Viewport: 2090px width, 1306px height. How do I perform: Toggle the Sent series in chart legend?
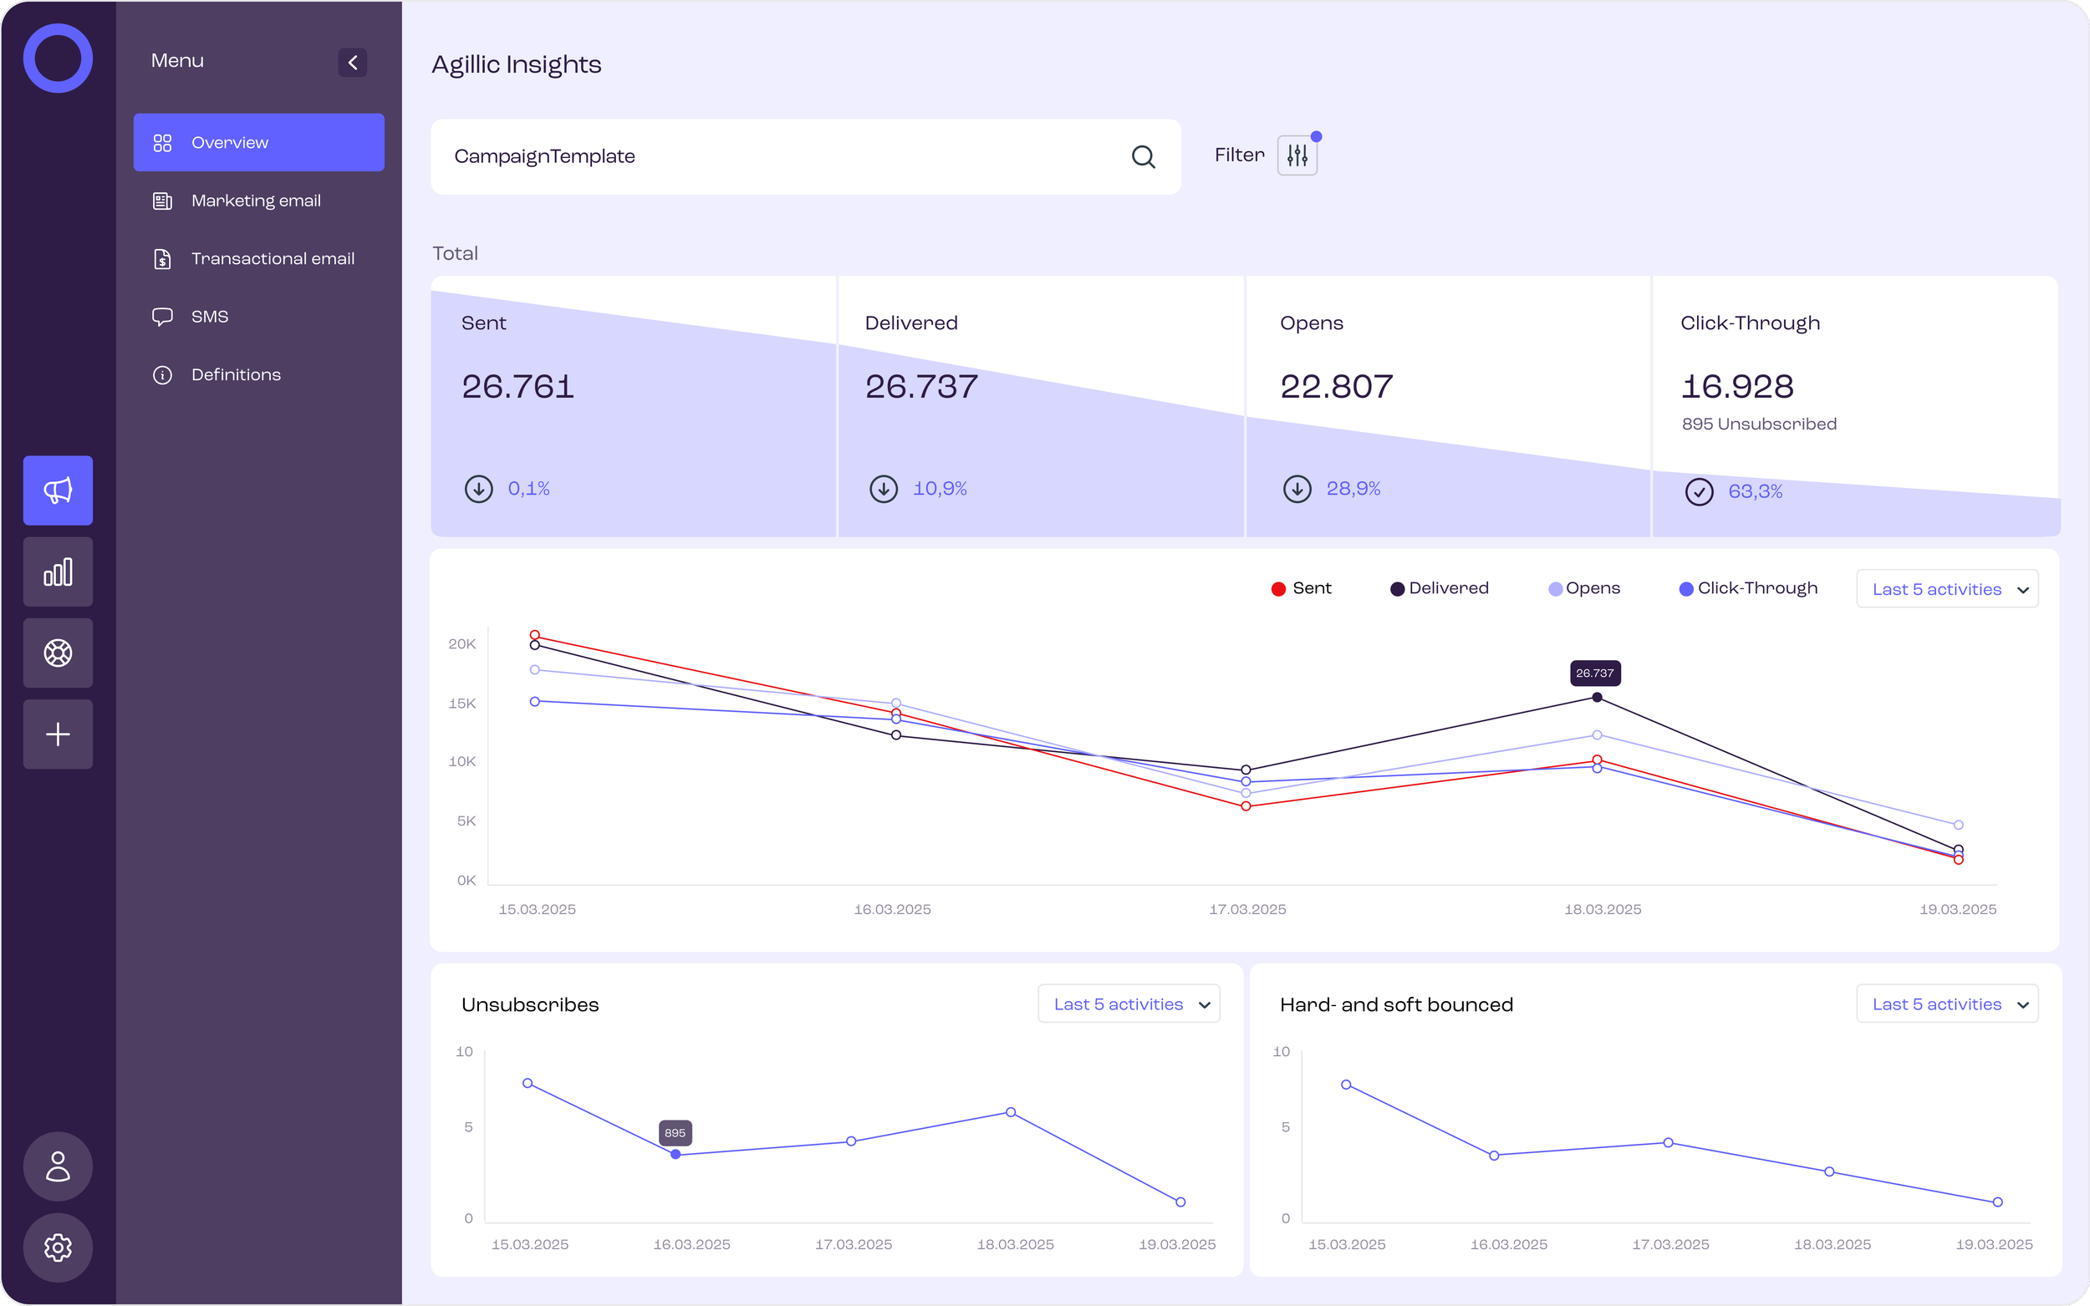1301,588
